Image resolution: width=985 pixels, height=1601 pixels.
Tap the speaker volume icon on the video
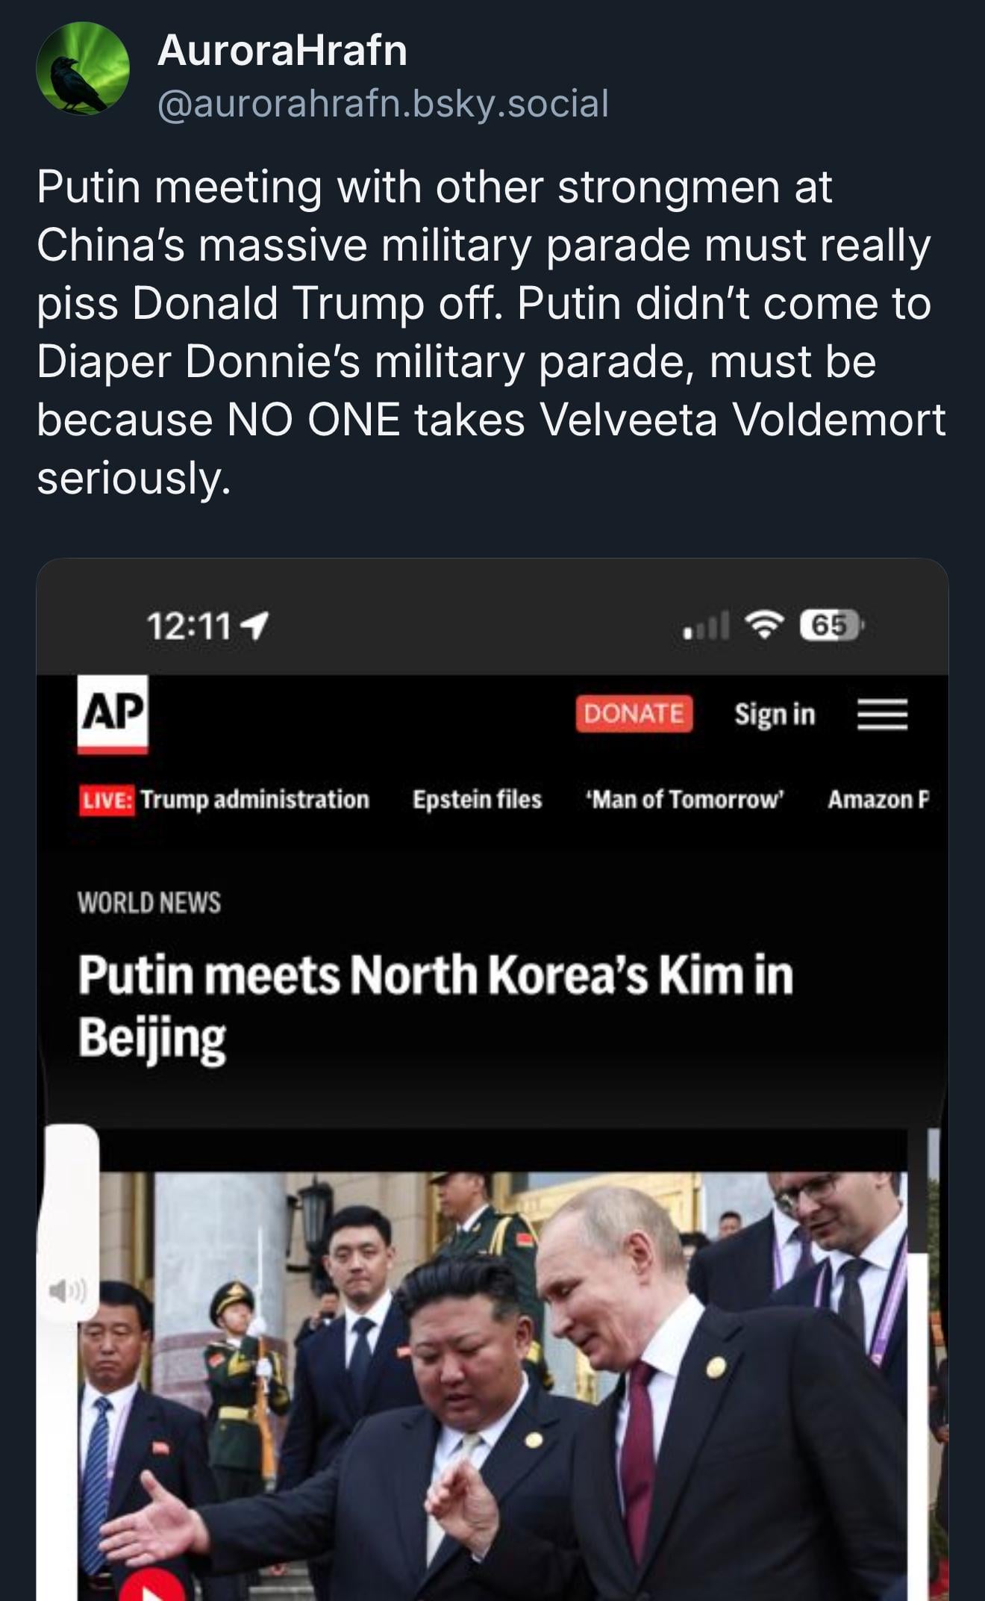[x=68, y=1290]
